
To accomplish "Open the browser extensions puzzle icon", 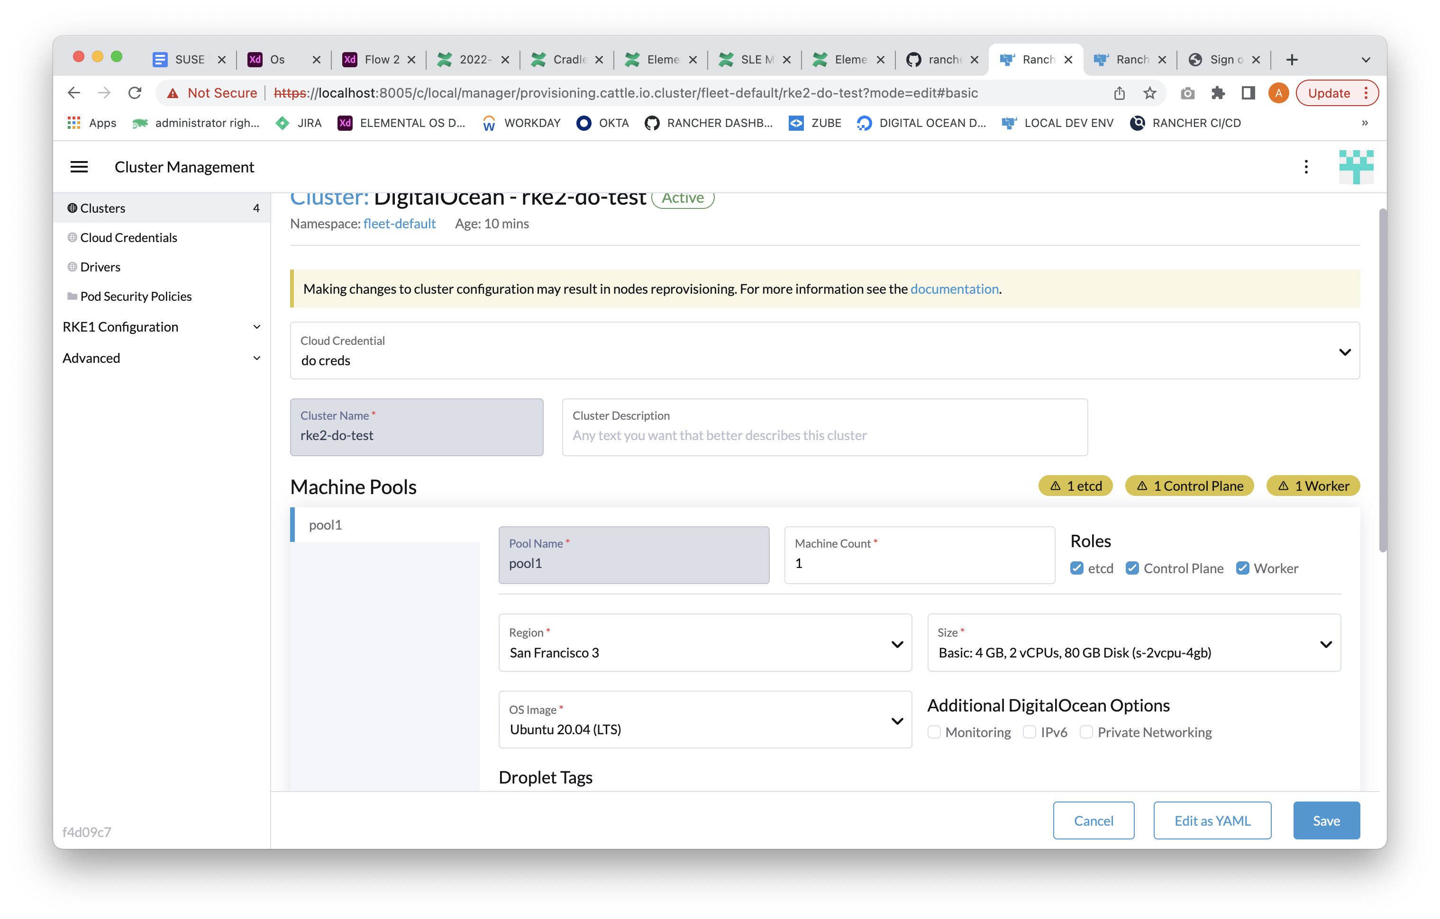I will click(1218, 93).
